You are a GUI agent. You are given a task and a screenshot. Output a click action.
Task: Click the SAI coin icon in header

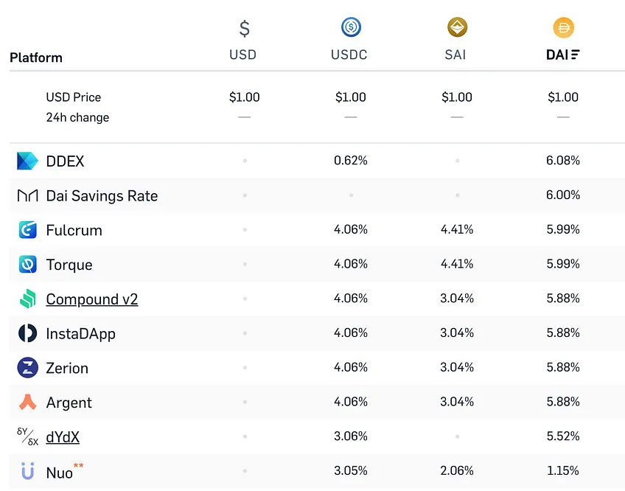[x=457, y=27]
